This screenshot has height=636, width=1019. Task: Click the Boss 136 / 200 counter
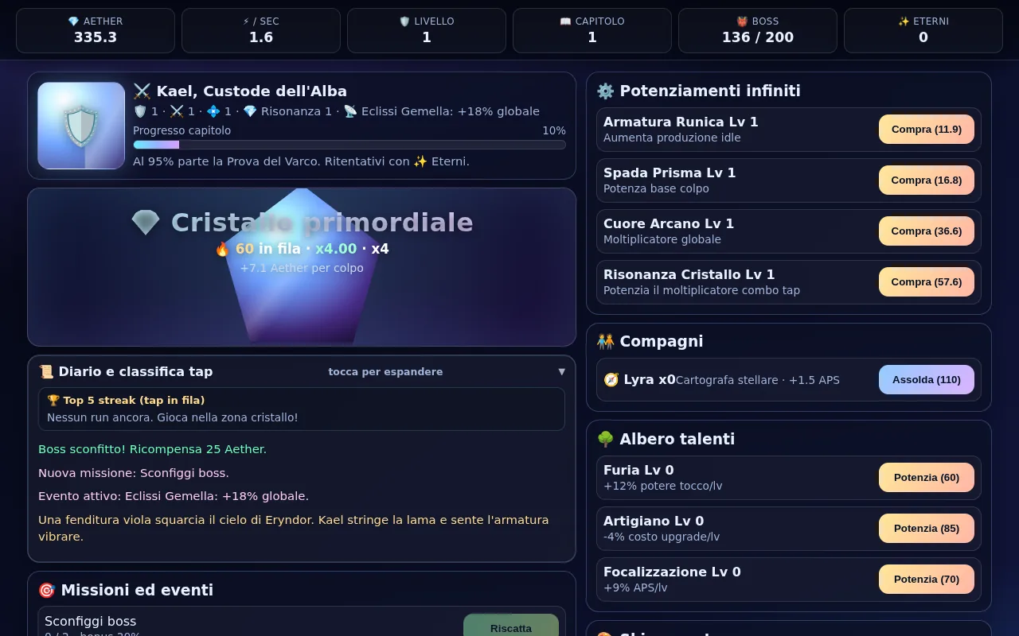(758, 37)
